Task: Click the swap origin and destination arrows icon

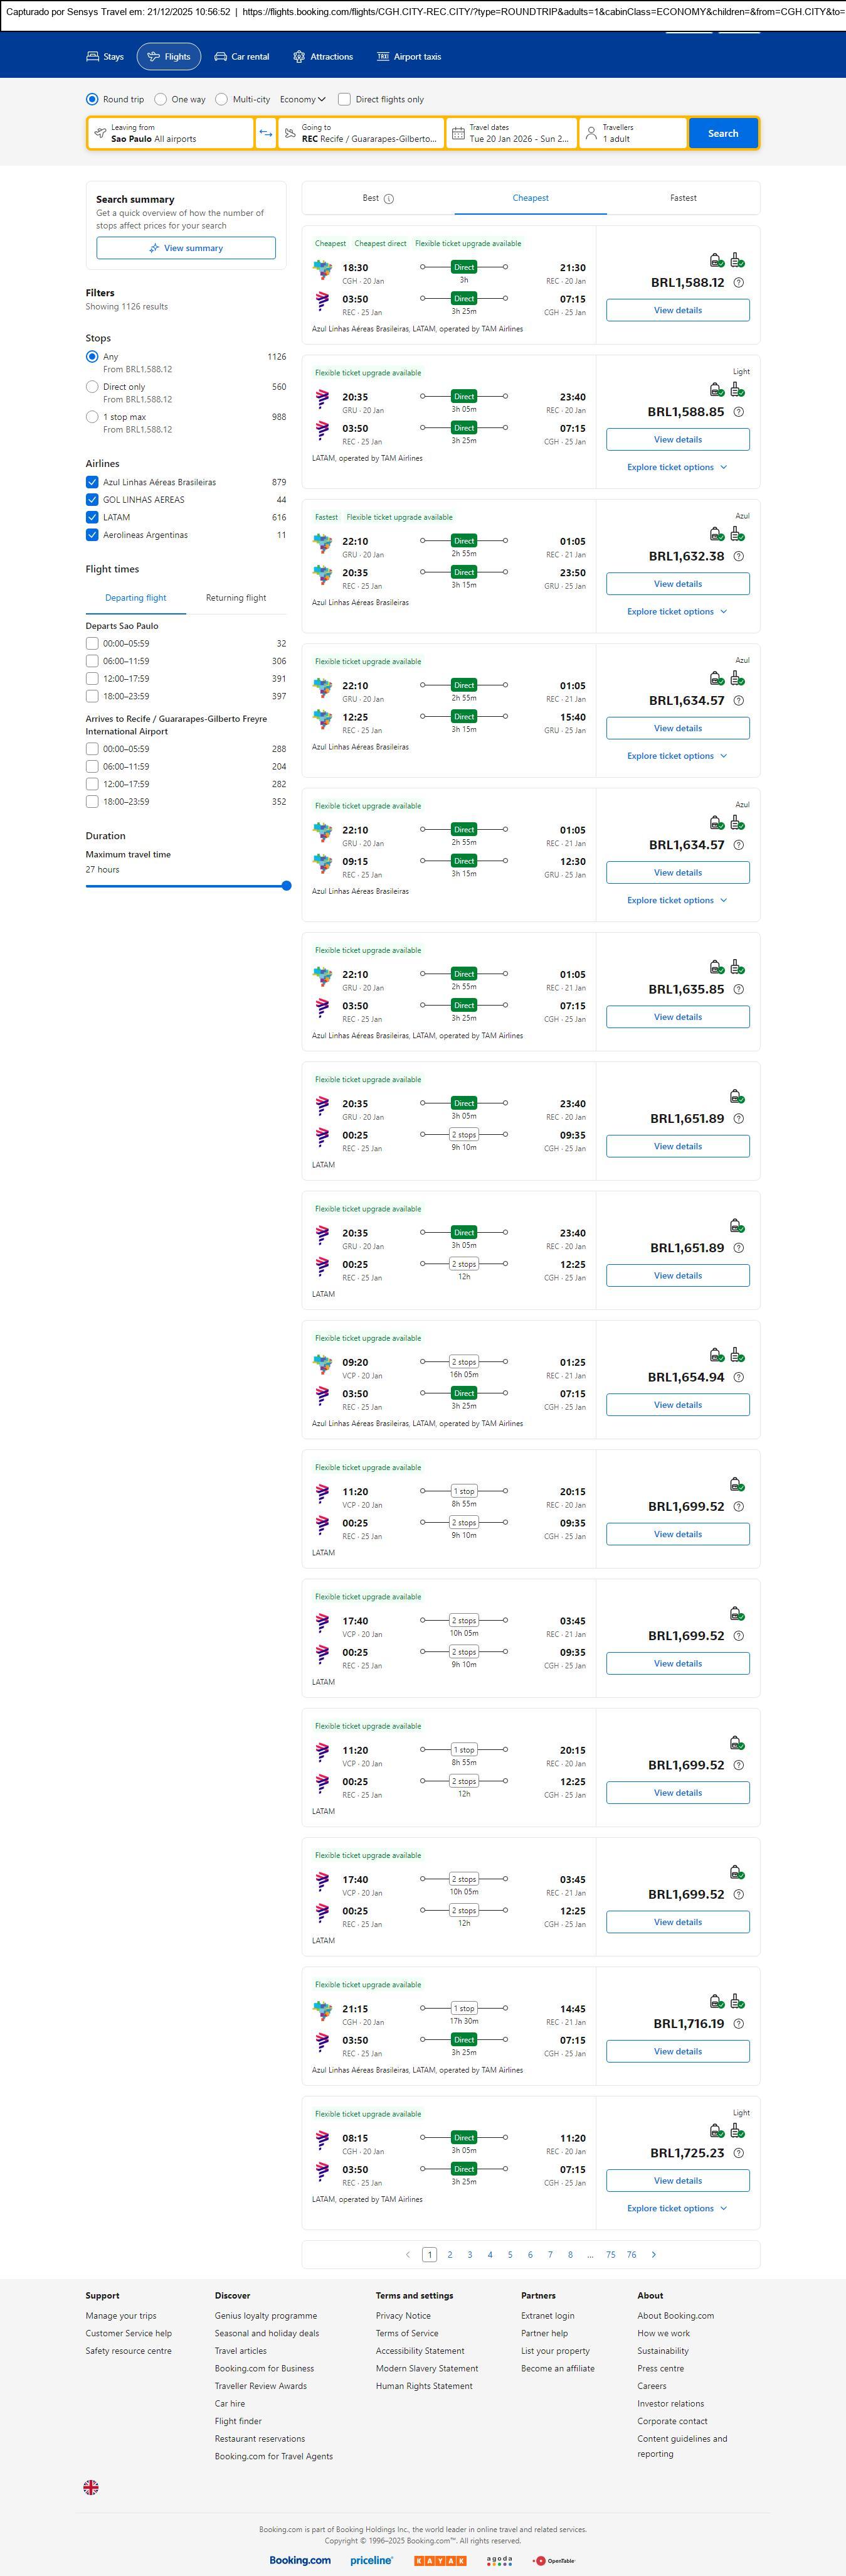Action: coord(266,133)
